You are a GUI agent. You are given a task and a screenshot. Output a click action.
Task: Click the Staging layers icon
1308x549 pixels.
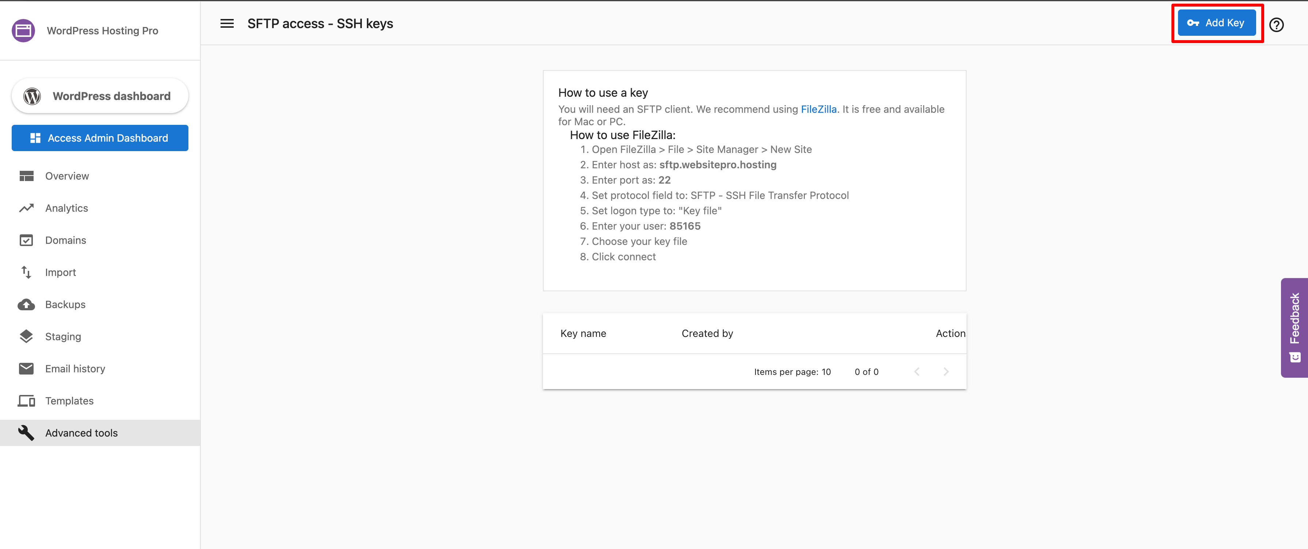[x=26, y=337]
